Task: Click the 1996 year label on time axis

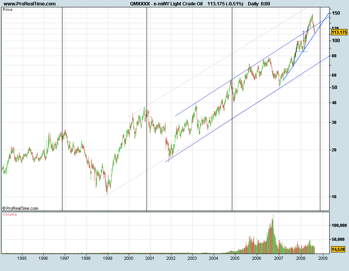Action: (43, 258)
